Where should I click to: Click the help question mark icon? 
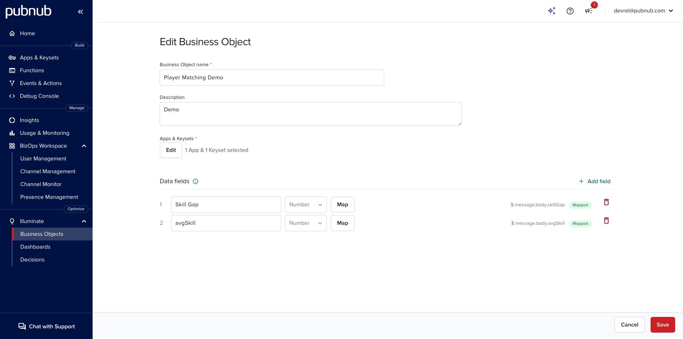570,11
